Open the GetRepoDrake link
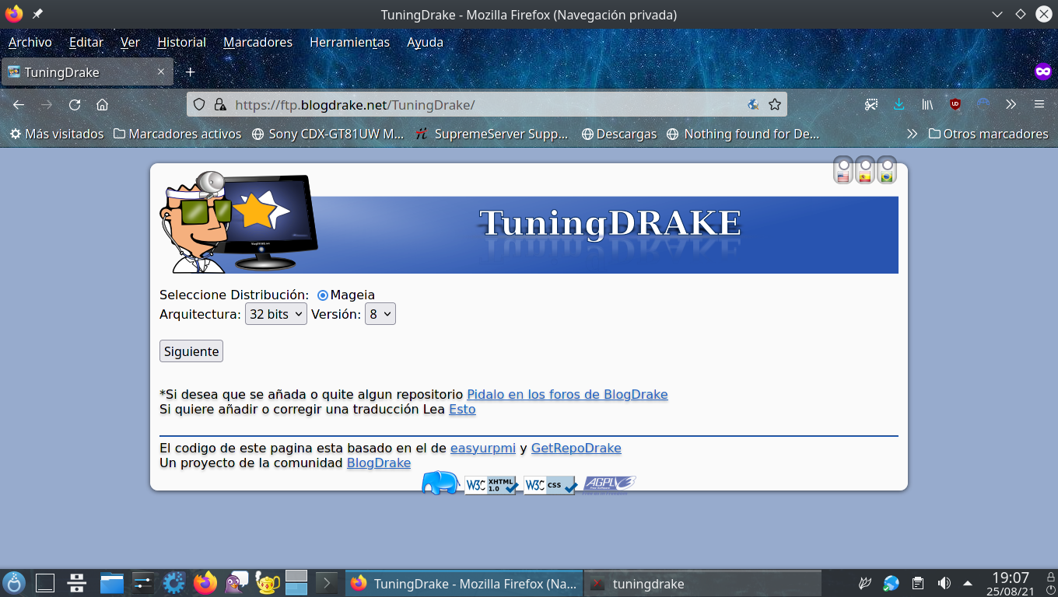 pyautogui.click(x=576, y=448)
